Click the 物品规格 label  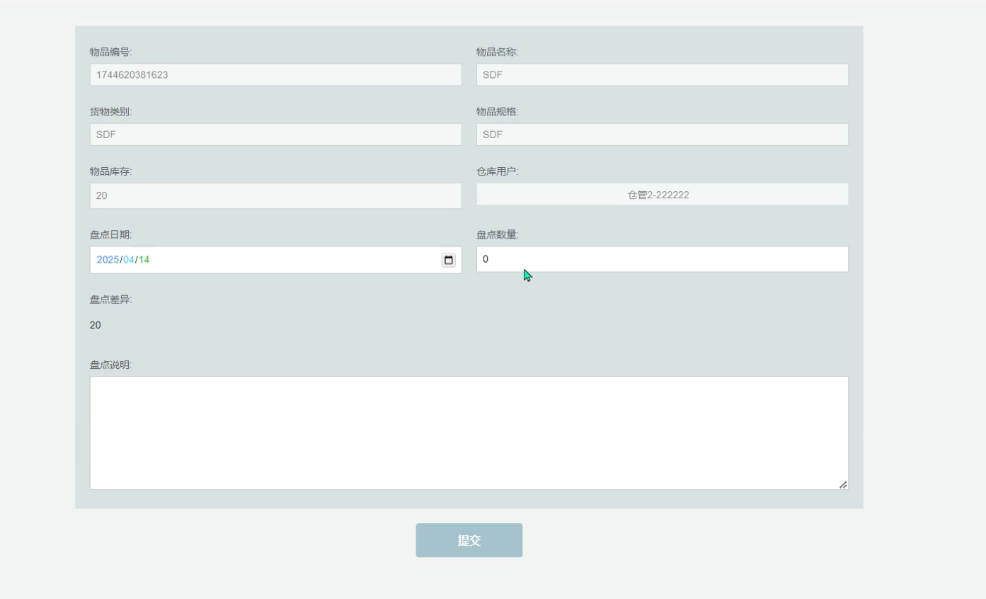tap(498, 112)
